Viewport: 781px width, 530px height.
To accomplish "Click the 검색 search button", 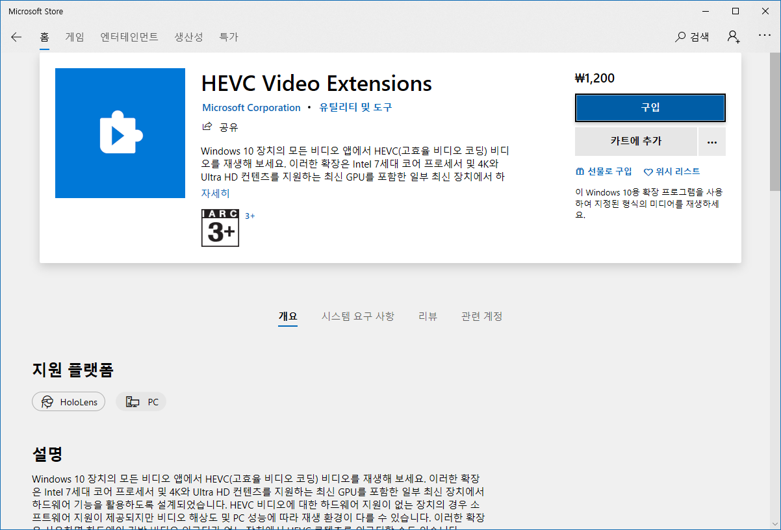I will point(692,37).
